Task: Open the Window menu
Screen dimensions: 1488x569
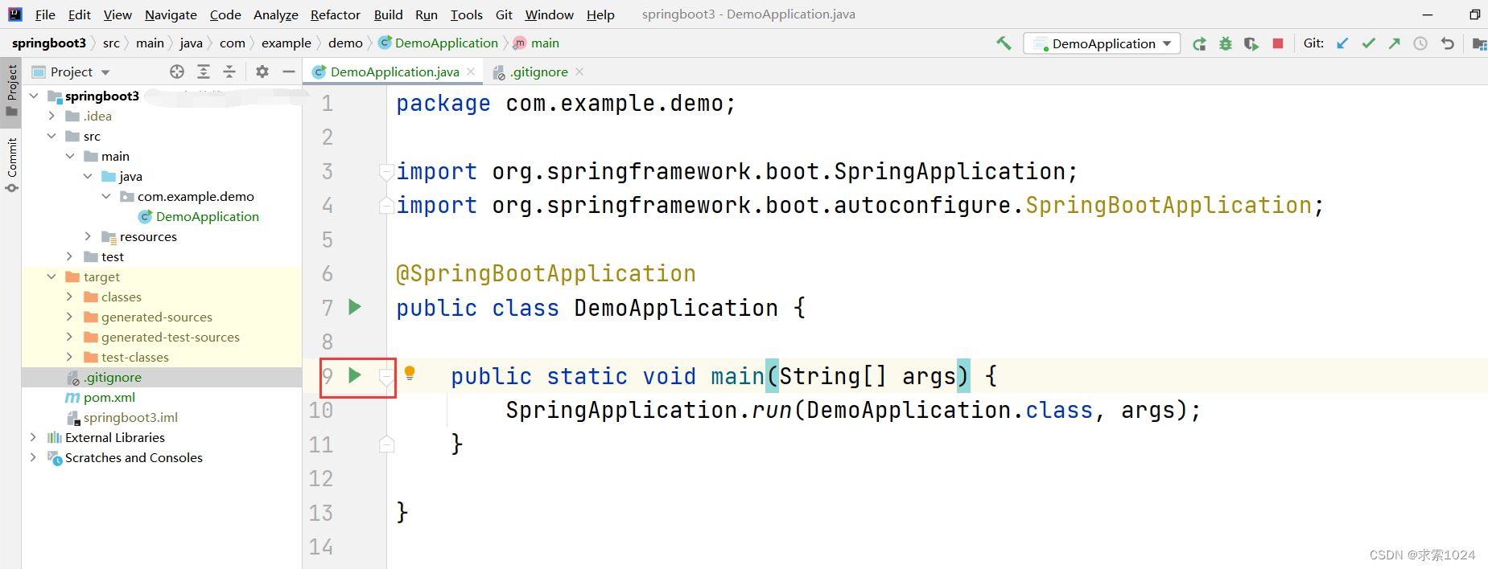Action: click(549, 14)
